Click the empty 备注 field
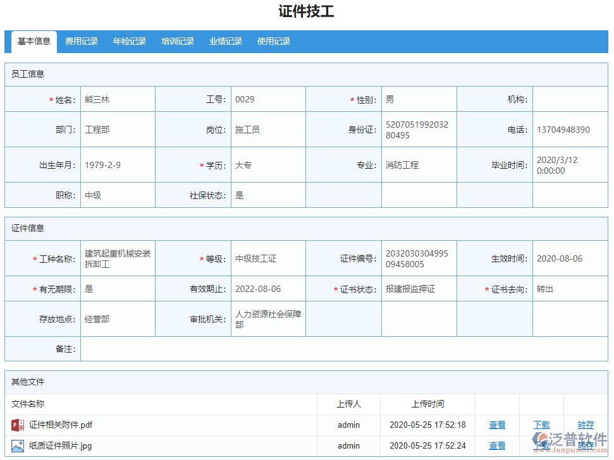Image resolution: width=614 pixels, height=460 pixels. click(x=344, y=349)
